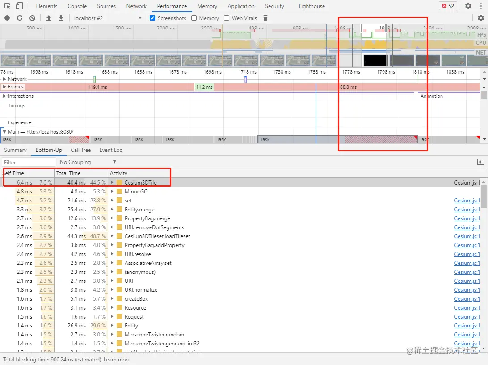Select the URI.removeDotSegments row
The width and height of the screenshot is (488, 365).
pos(240,227)
